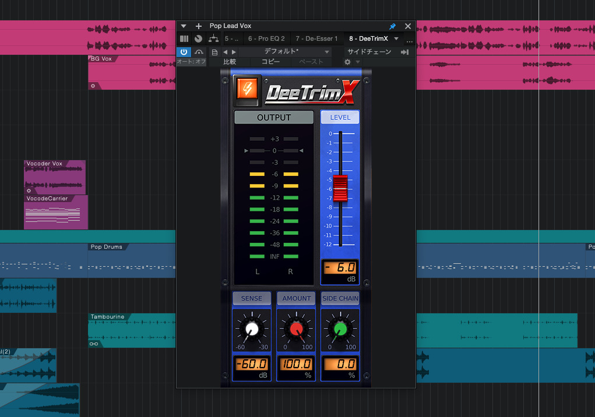595x417 pixels.
Task: Click the sidechain input arrow icon
Action: click(x=405, y=52)
